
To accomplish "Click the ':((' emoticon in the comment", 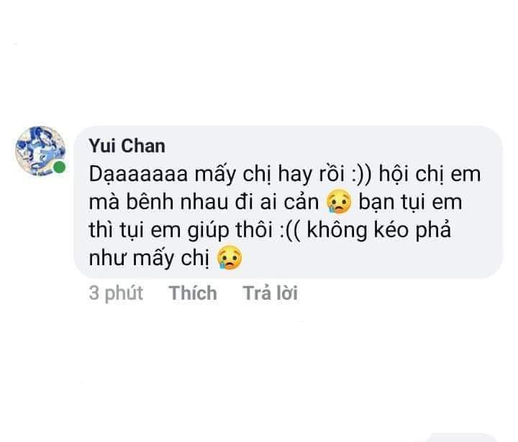I will click(290, 230).
